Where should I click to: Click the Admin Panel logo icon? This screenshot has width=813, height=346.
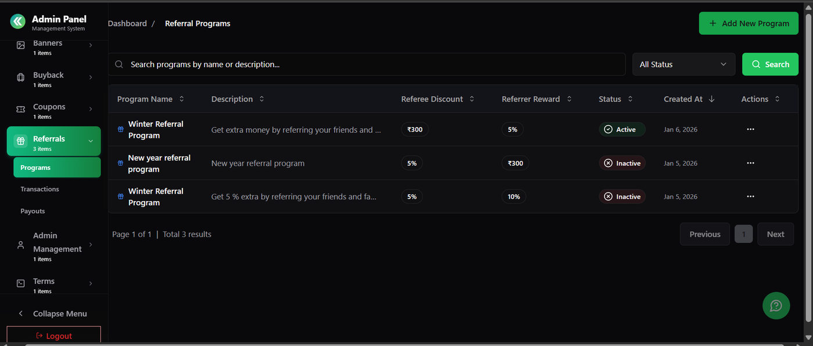click(x=18, y=21)
